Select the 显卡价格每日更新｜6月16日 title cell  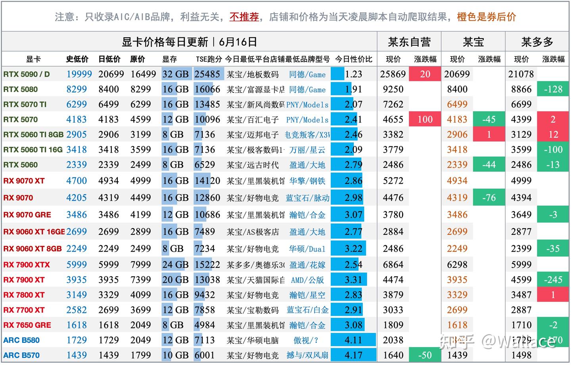point(189,42)
